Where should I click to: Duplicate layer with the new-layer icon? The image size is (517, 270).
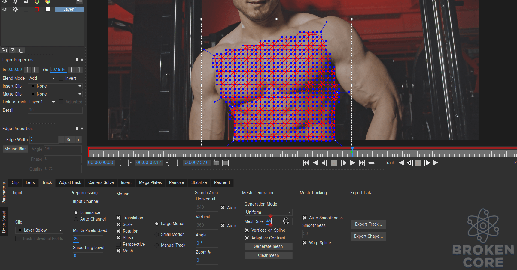[13, 50]
